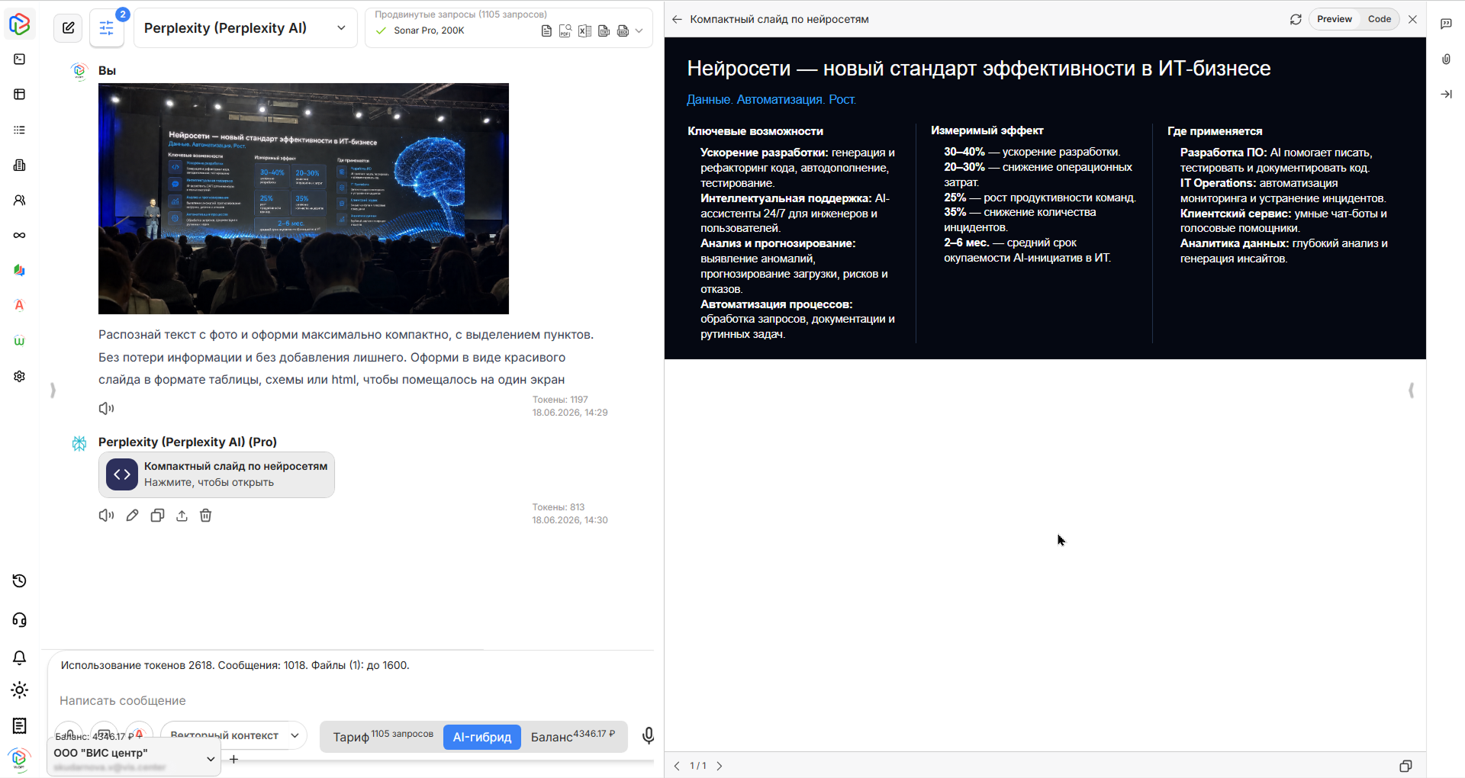The width and height of the screenshot is (1465, 778).
Task: Open the users icon in left sidebar
Action: point(20,200)
